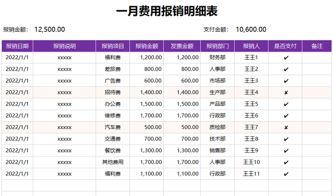Viewport: 333px width, 196px height.
Task: Click the checkmark in 王王3's row
Action: [286, 81]
